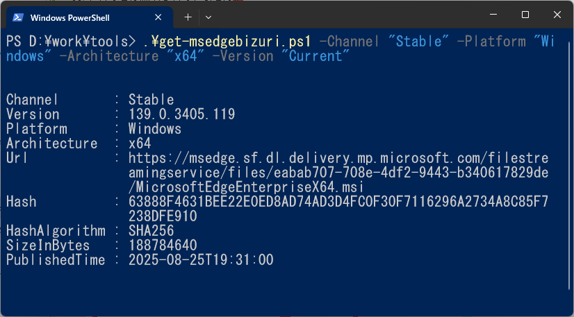The height and width of the screenshot is (317, 574).
Task: Minimize the terminal window
Action: click(x=493, y=15)
